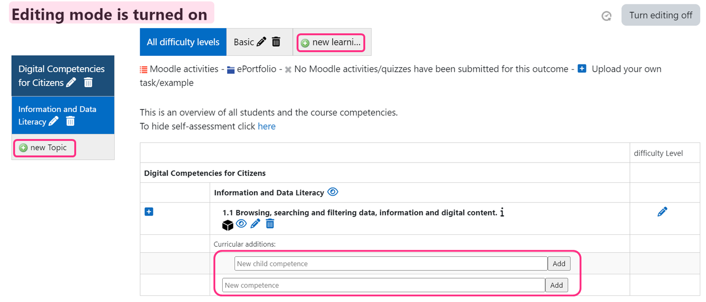Click the New child competence input field
Screen dimensions: 706x302
[x=391, y=263]
